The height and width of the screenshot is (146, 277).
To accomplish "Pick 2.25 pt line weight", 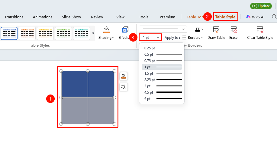I will (162, 79).
